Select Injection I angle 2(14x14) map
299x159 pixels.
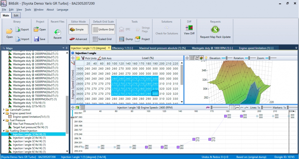tap(29, 138)
